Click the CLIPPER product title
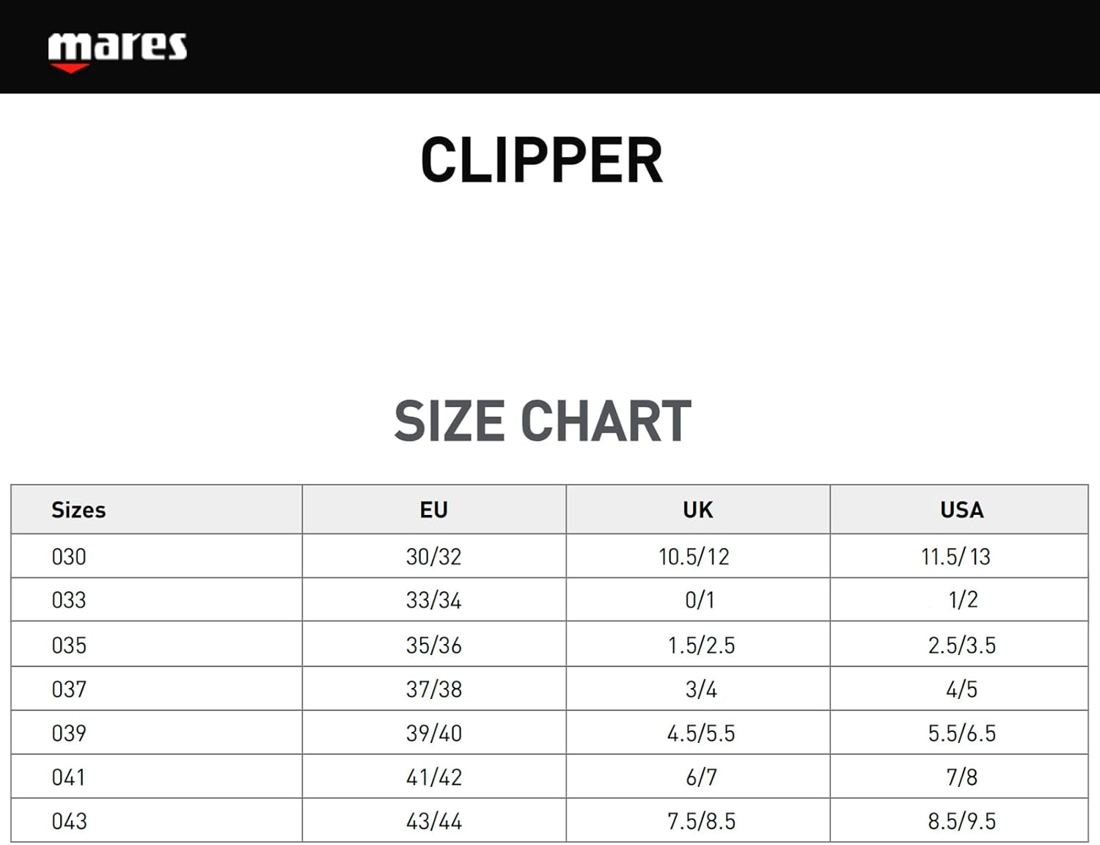1100x845 pixels. [x=542, y=161]
